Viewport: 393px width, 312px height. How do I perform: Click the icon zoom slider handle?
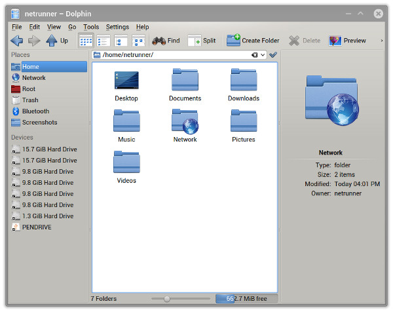[167, 299]
